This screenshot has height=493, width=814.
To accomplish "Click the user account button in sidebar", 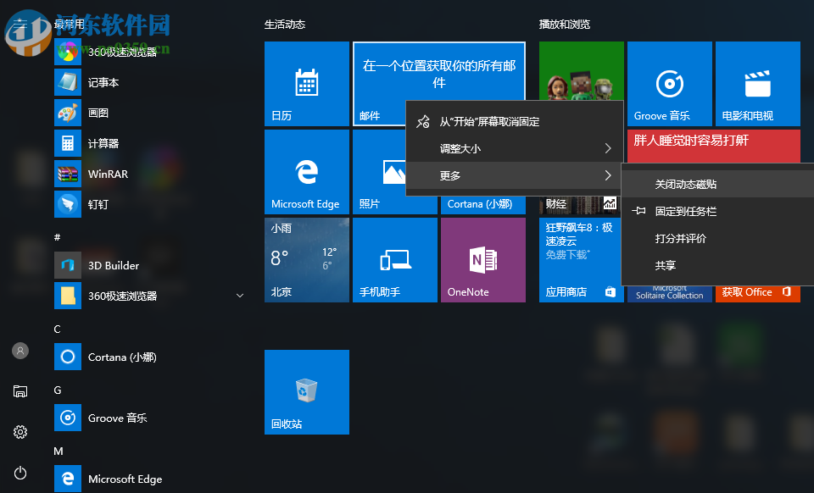I will (x=20, y=350).
